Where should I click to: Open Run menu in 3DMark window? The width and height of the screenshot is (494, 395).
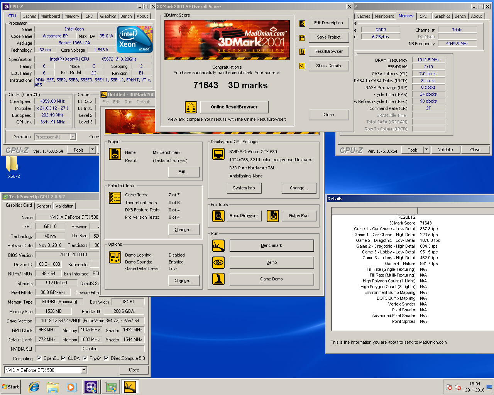click(x=129, y=102)
